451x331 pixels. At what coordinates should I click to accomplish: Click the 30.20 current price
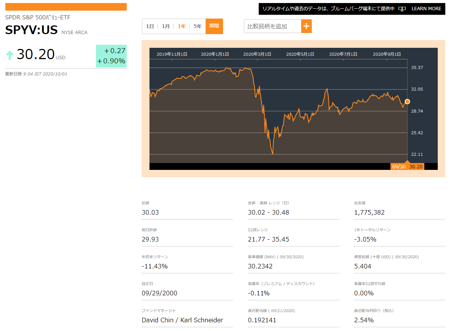pos(36,54)
